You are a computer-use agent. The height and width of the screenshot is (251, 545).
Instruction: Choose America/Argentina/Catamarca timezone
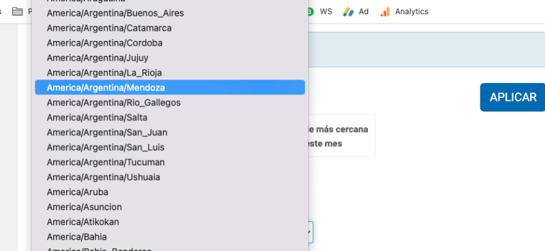(x=170, y=28)
